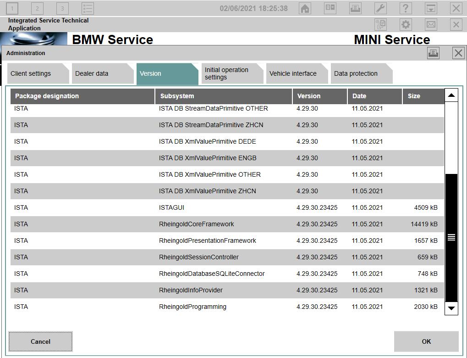
Task: Close the Administration dialog
Action: click(458, 53)
